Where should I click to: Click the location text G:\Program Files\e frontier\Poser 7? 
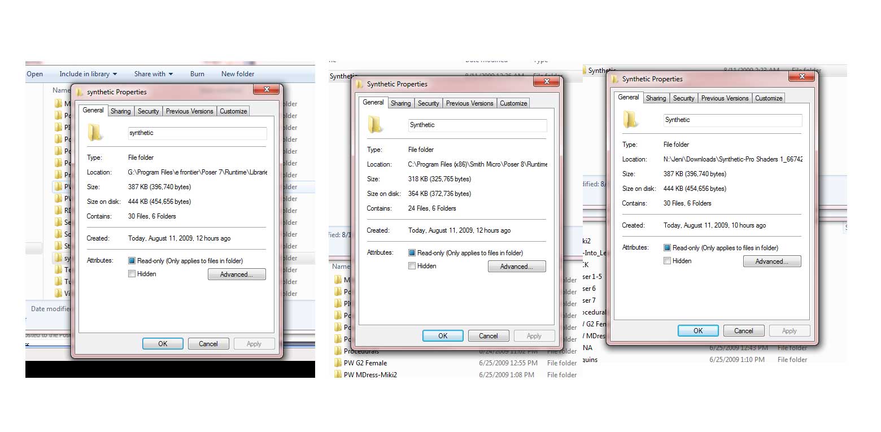[x=198, y=172]
